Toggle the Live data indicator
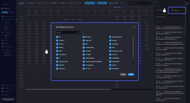The width and height of the screenshot is (190, 103). click(x=123, y=3)
